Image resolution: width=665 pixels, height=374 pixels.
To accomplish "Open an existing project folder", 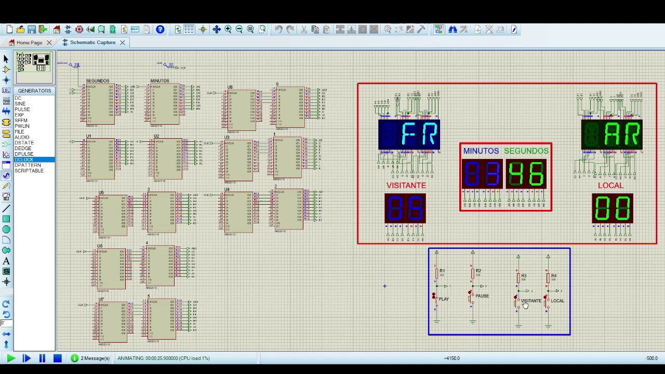I will point(20,30).
